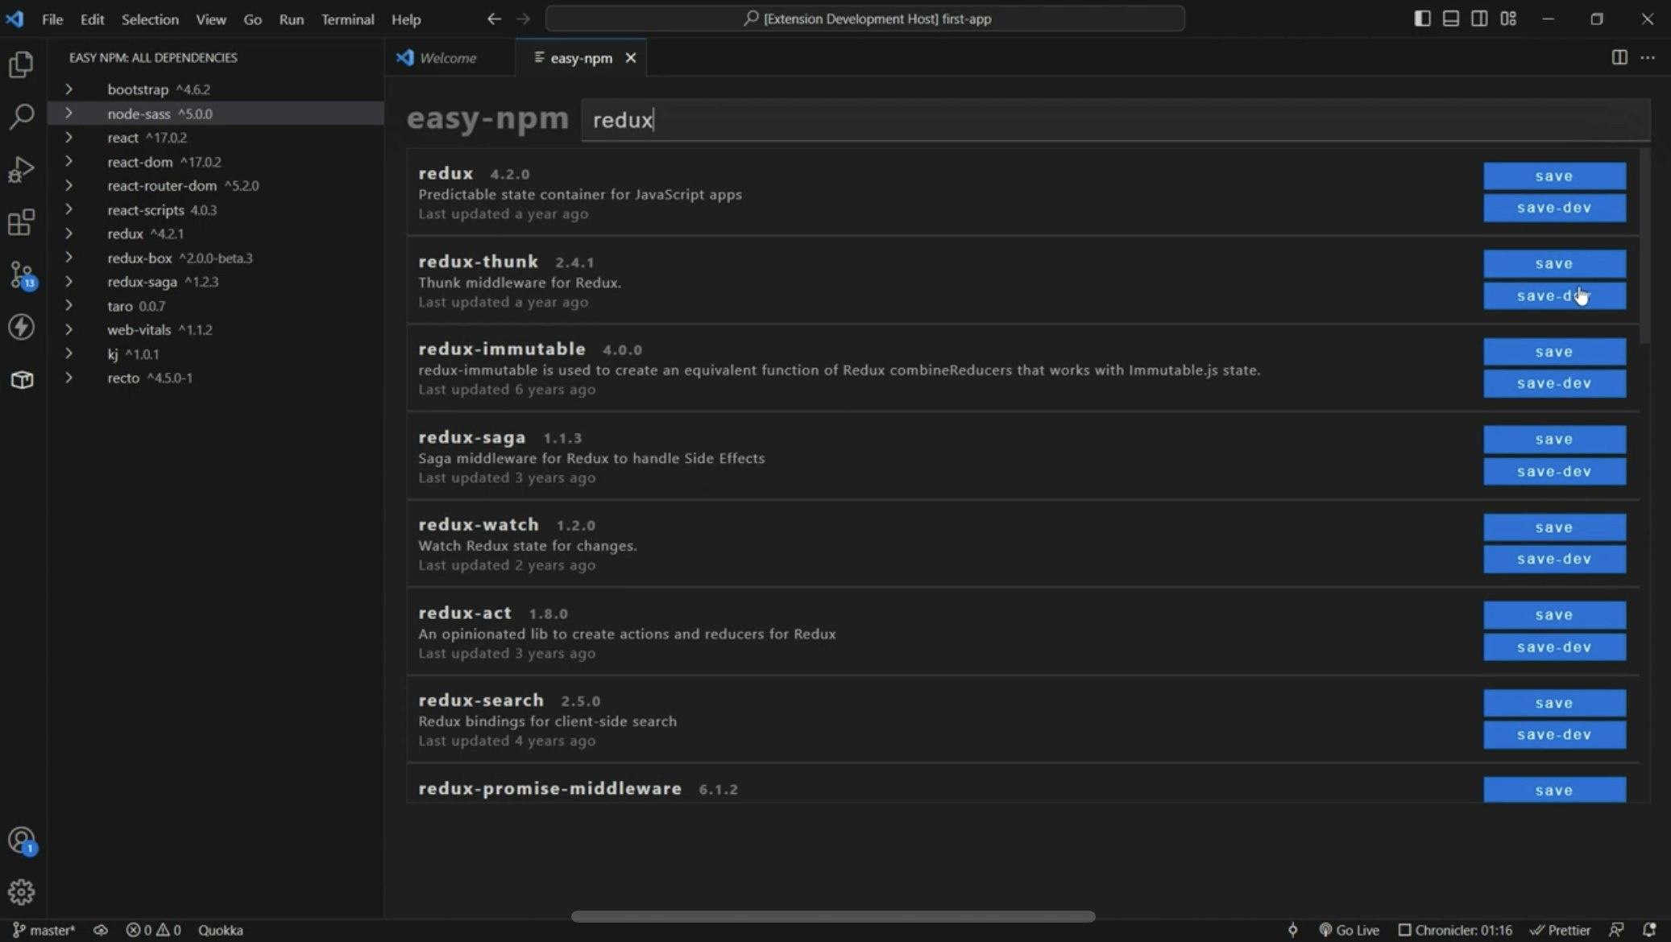Save the redux-promise-middleware package

click(x=1554, y=790)
